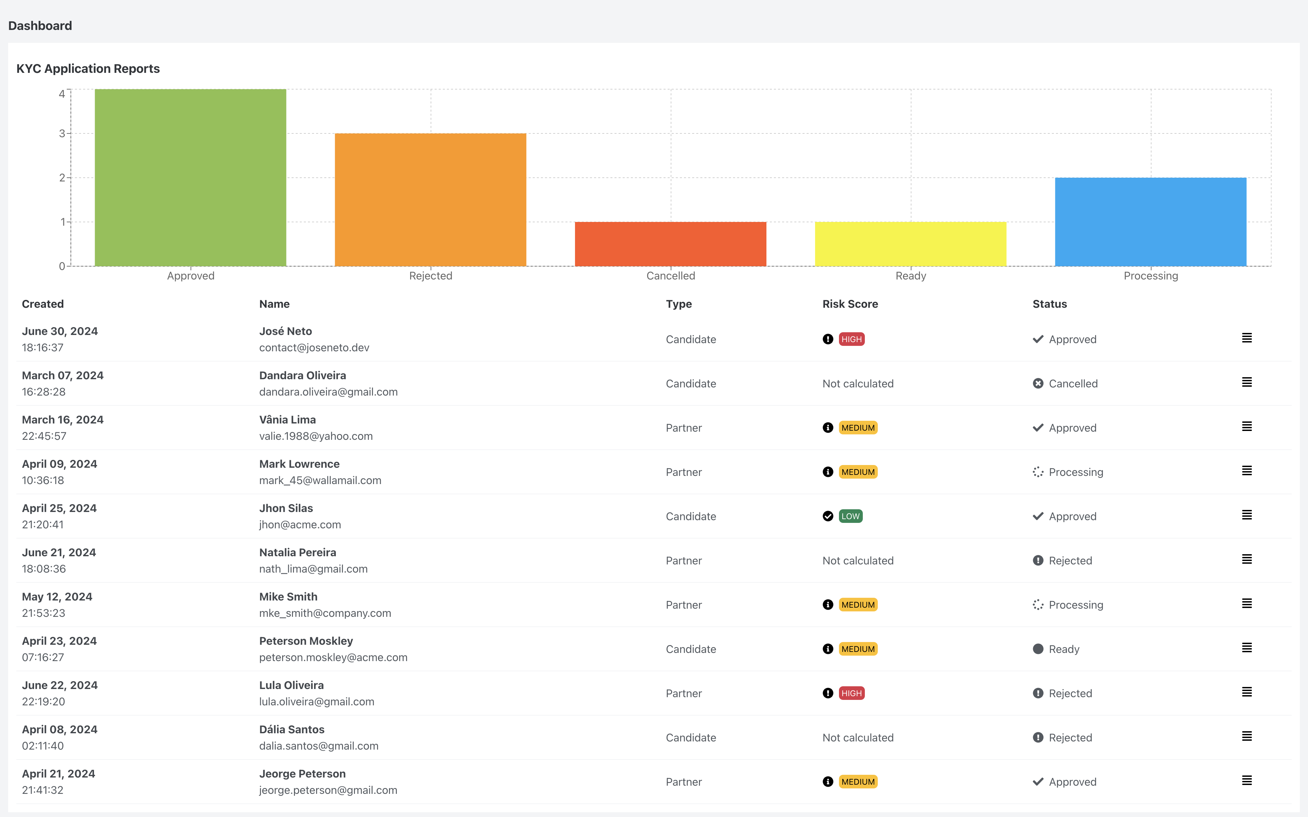Click the Processing spinner icon for Mike Smith
The width and height of the screenshot is (1308, 817).
coord(1038,605)
